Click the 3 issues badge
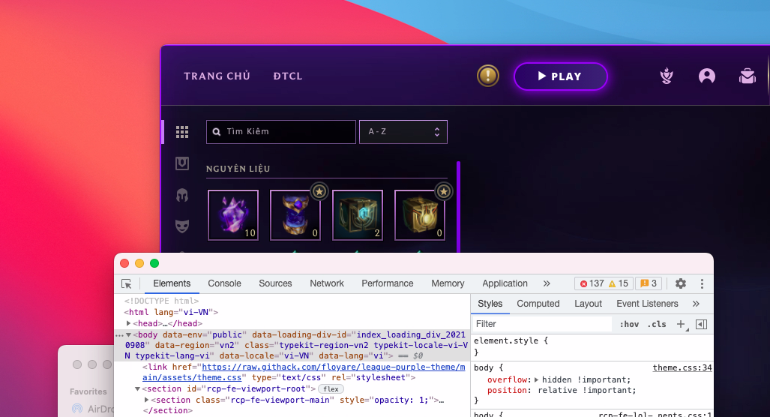The width and height of the screenshot is (770, 417). click(x=649, y=283)
